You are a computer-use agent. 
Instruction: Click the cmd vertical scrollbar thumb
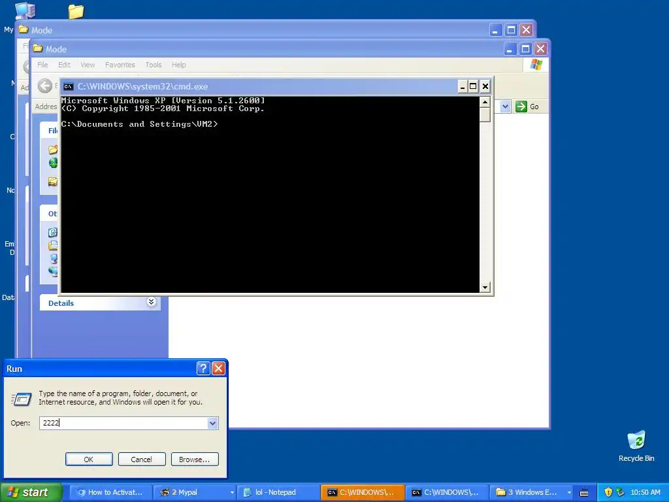485,115
